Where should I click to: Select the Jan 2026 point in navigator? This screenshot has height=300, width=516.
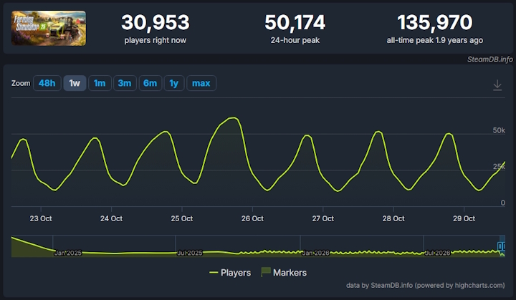pos(315,253)
